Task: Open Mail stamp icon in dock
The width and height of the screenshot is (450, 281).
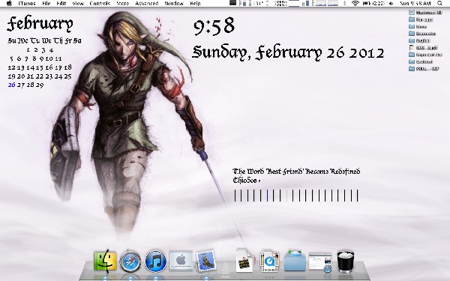Action: pyautogui.click(x=205, y=261)
